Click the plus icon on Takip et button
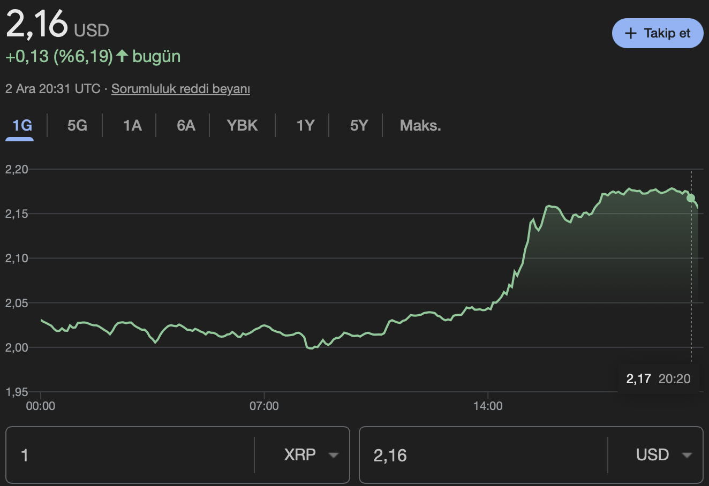Screen dimensions: 709x486 click(630, 33)
